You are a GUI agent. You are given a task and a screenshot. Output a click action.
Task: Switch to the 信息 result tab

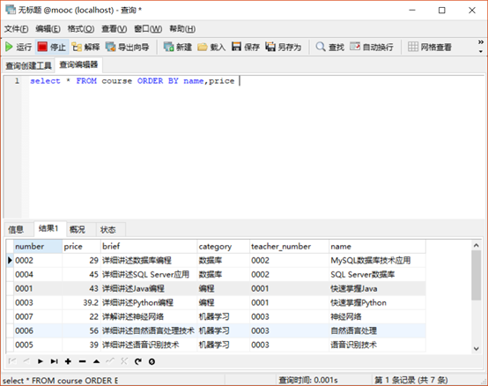(16, 230)
